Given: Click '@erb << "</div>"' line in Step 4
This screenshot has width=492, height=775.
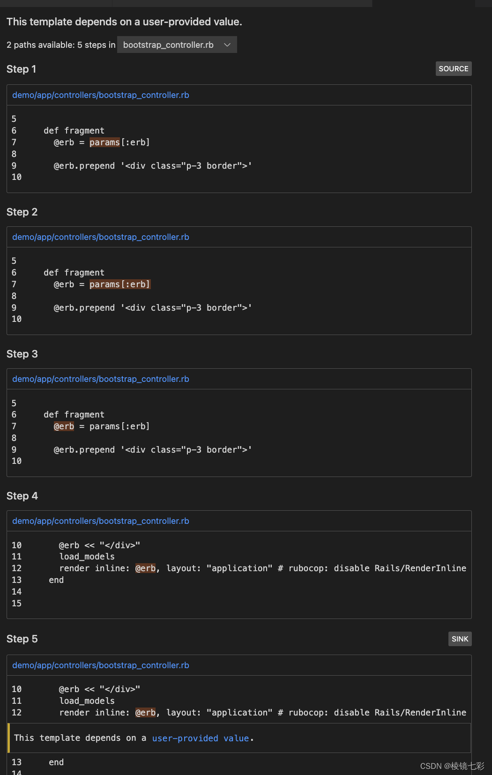Looking at the screenshot, I should point(99,545).
